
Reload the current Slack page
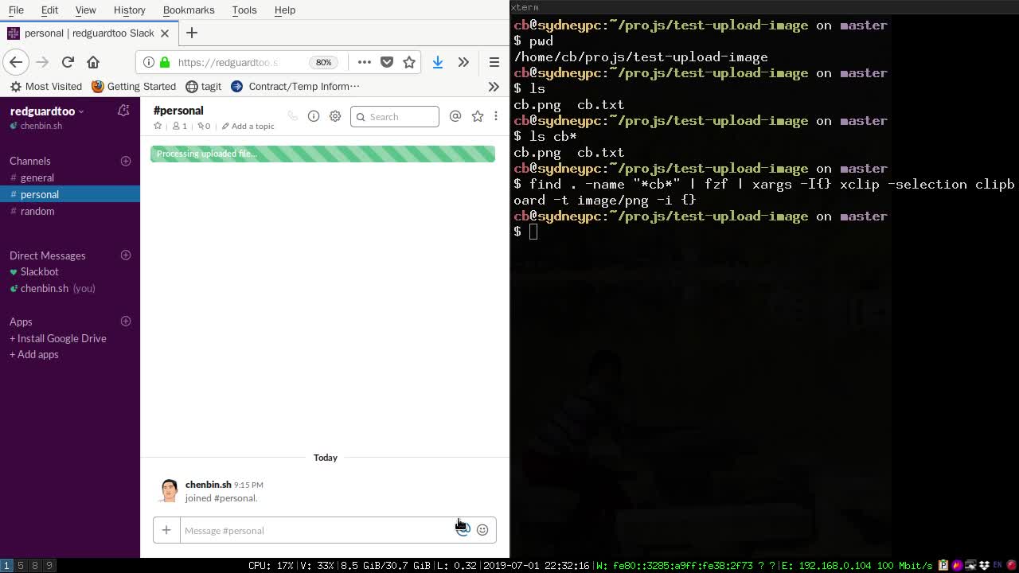point(68,62)
